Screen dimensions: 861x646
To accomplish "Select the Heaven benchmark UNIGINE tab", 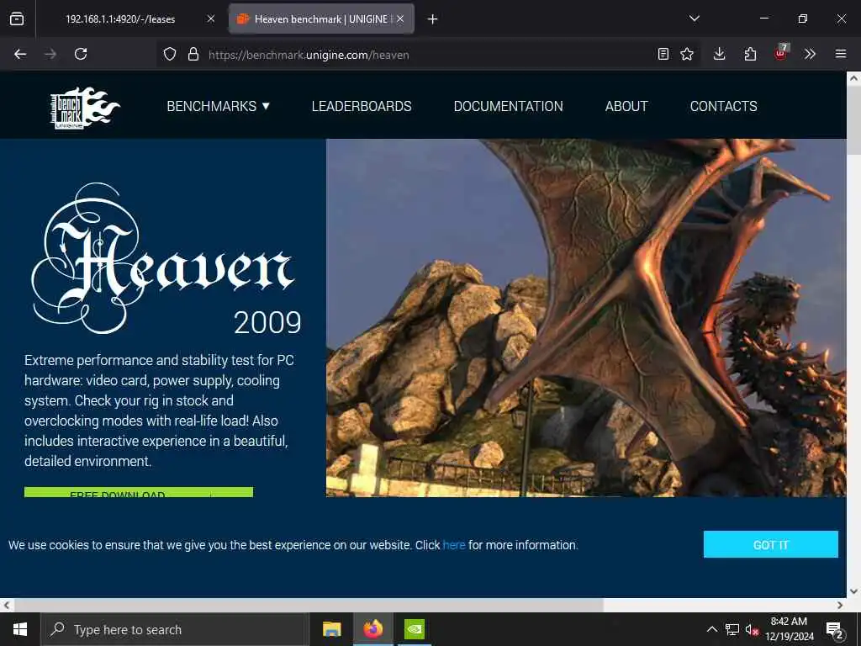I will click(321, 19).
